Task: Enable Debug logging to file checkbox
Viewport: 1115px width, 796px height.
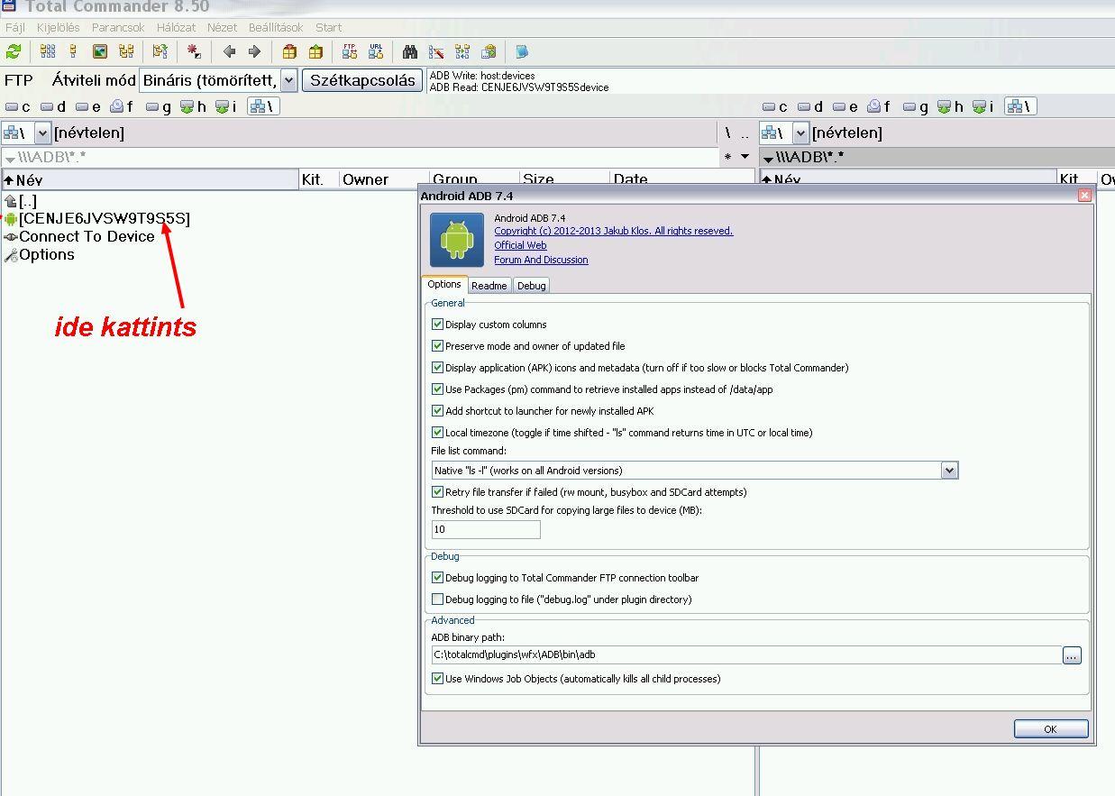Action: (438, 599)
